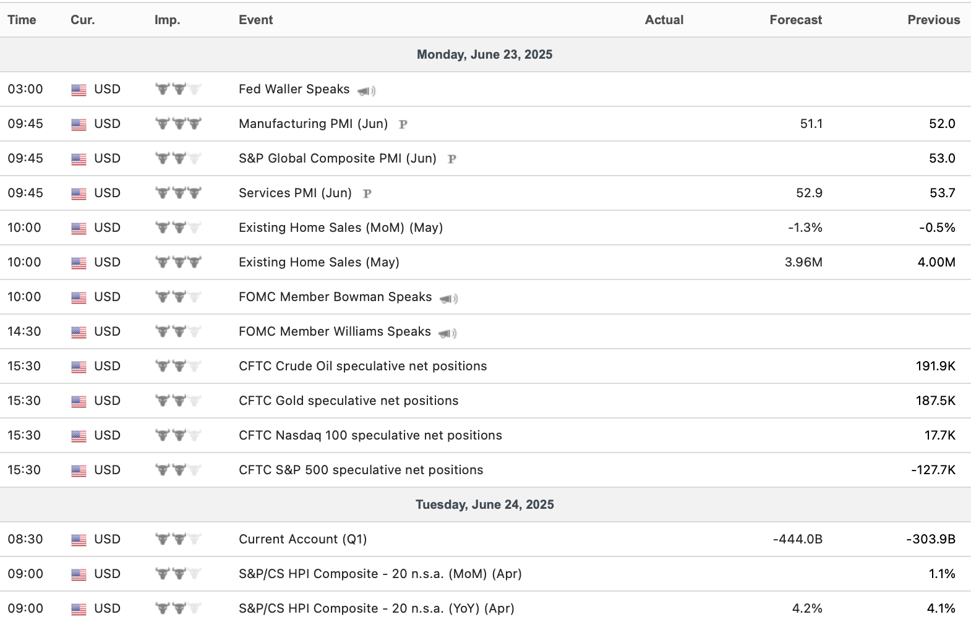Viewport: 971px width, 617px height.
Task: Click importance bulls for Current Account (Q1)
Action: 178,539
